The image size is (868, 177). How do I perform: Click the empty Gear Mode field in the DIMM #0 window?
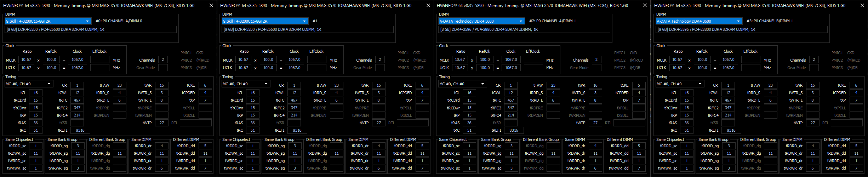point(163,68)
